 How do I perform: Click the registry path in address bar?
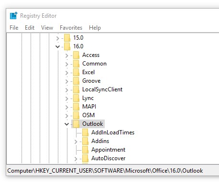pyautogui.click(x=105, y=171)
